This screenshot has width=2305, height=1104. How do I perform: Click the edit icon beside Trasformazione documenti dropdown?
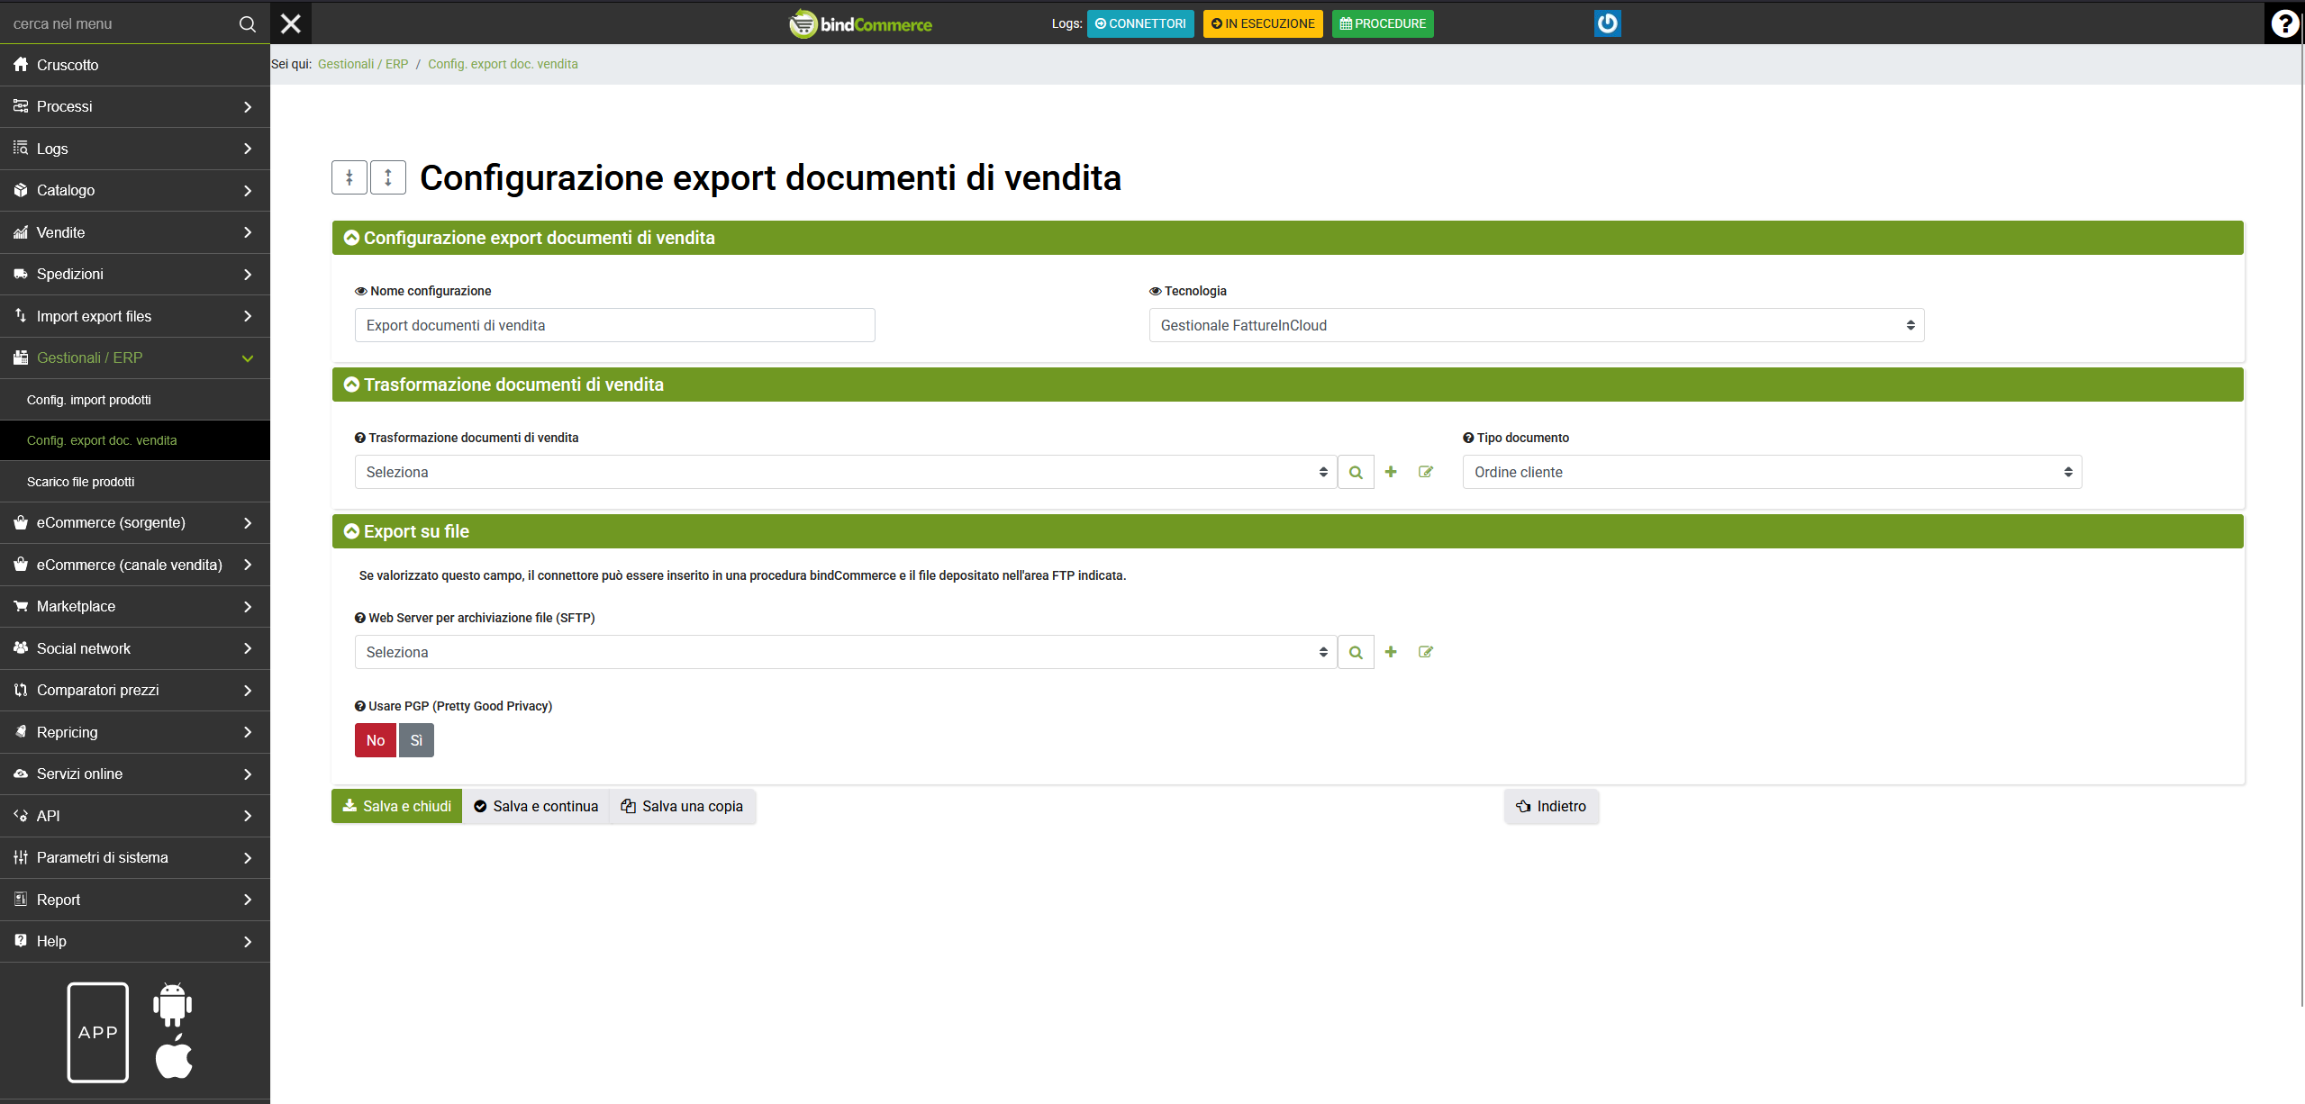[1426, 472]
